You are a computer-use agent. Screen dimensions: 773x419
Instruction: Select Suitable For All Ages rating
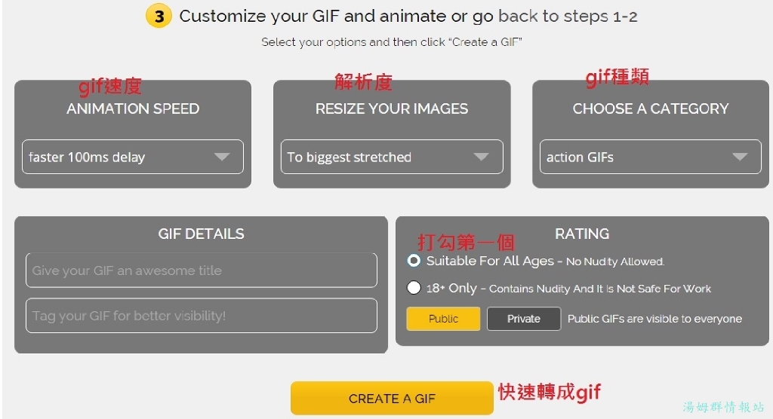[414, 261]
